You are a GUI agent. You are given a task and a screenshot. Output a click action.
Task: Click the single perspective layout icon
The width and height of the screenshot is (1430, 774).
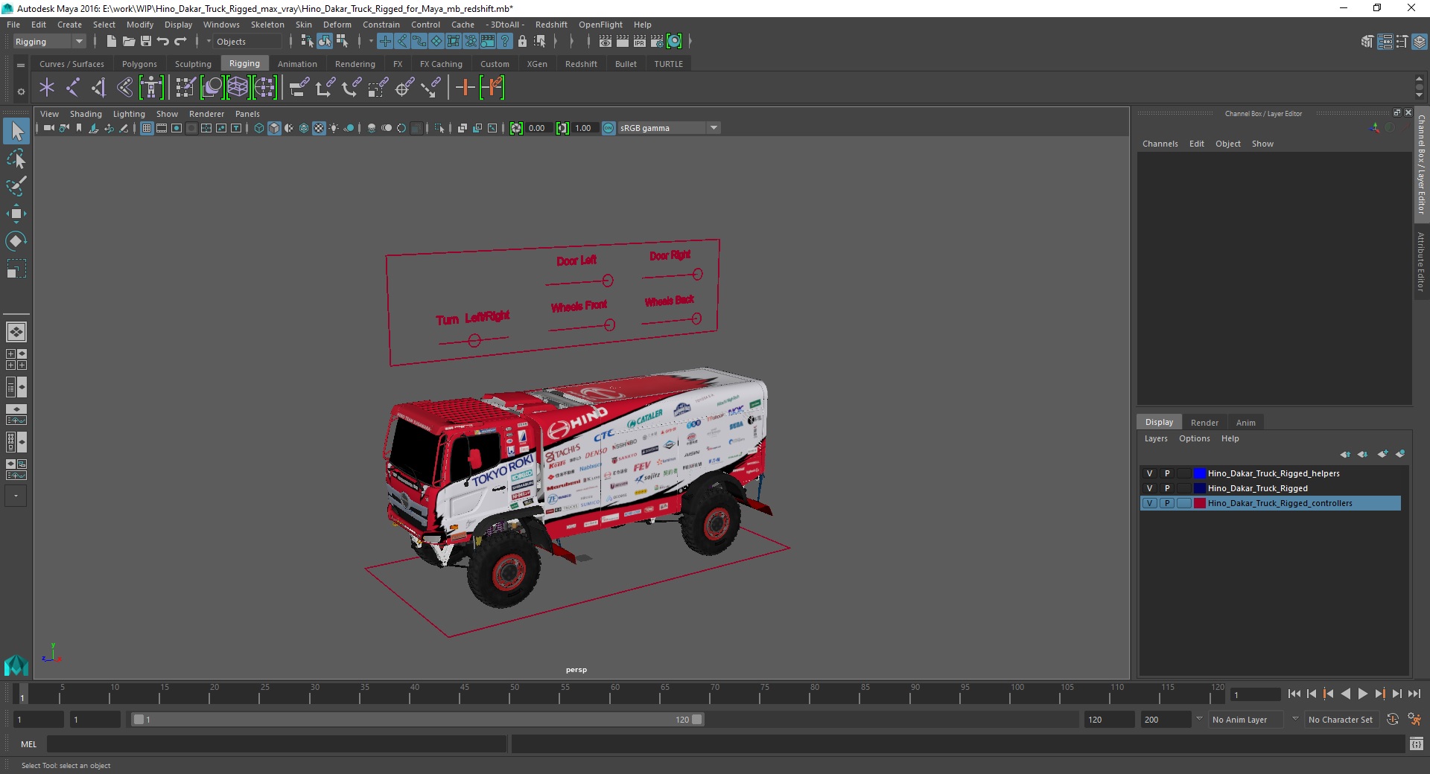[x=16, y=332]
